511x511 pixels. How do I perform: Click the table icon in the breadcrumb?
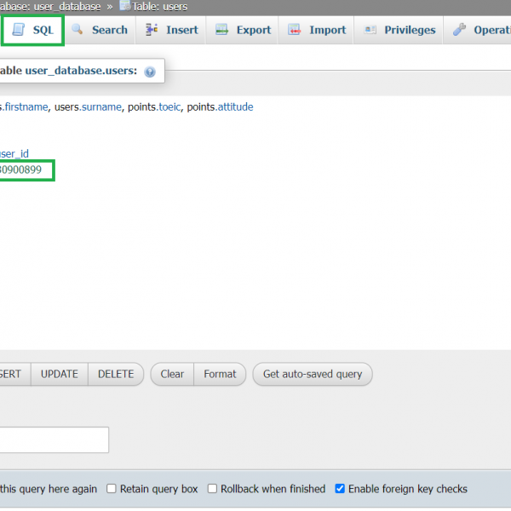[125, 6]
